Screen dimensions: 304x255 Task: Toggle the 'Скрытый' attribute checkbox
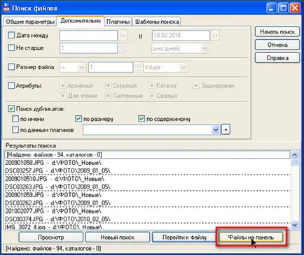point(108,85)
